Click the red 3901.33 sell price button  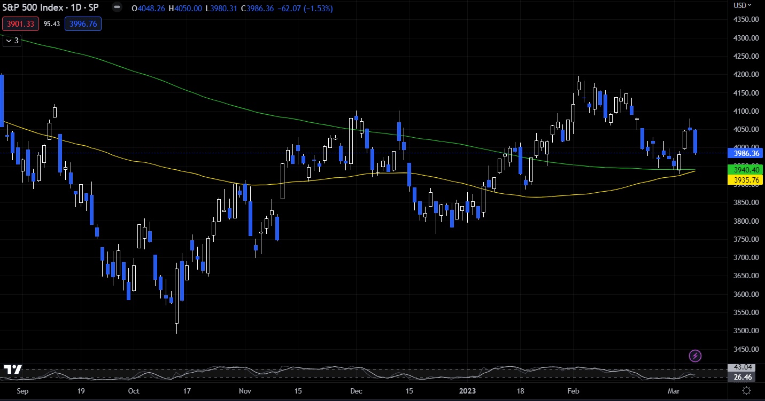20,23
